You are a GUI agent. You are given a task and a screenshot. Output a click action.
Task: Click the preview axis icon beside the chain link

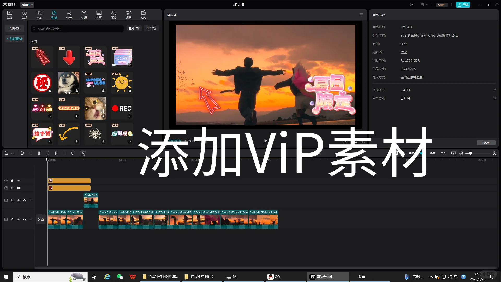(x=443, y=153)
